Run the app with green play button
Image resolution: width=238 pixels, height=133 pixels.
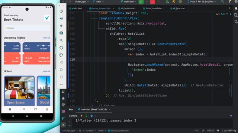pyautogui.click(x=141, y=1)
